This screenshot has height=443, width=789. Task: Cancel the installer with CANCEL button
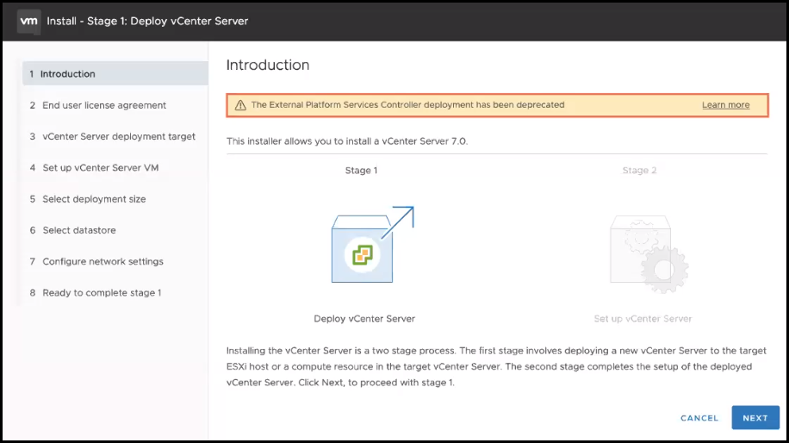point(699,418)
